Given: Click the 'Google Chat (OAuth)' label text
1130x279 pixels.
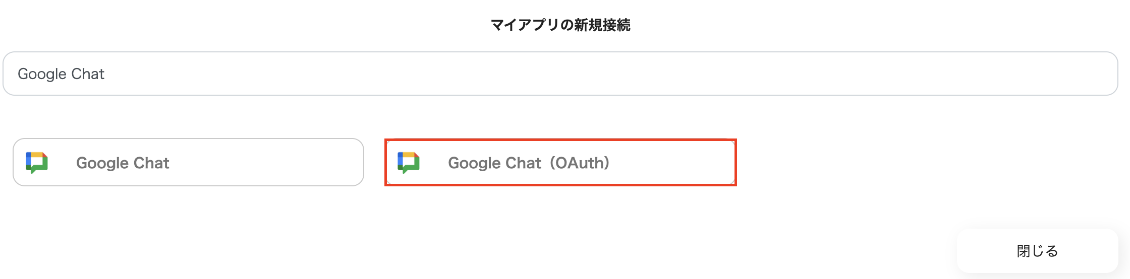Looking at the screenshot, I should click(x=528, y=163).
